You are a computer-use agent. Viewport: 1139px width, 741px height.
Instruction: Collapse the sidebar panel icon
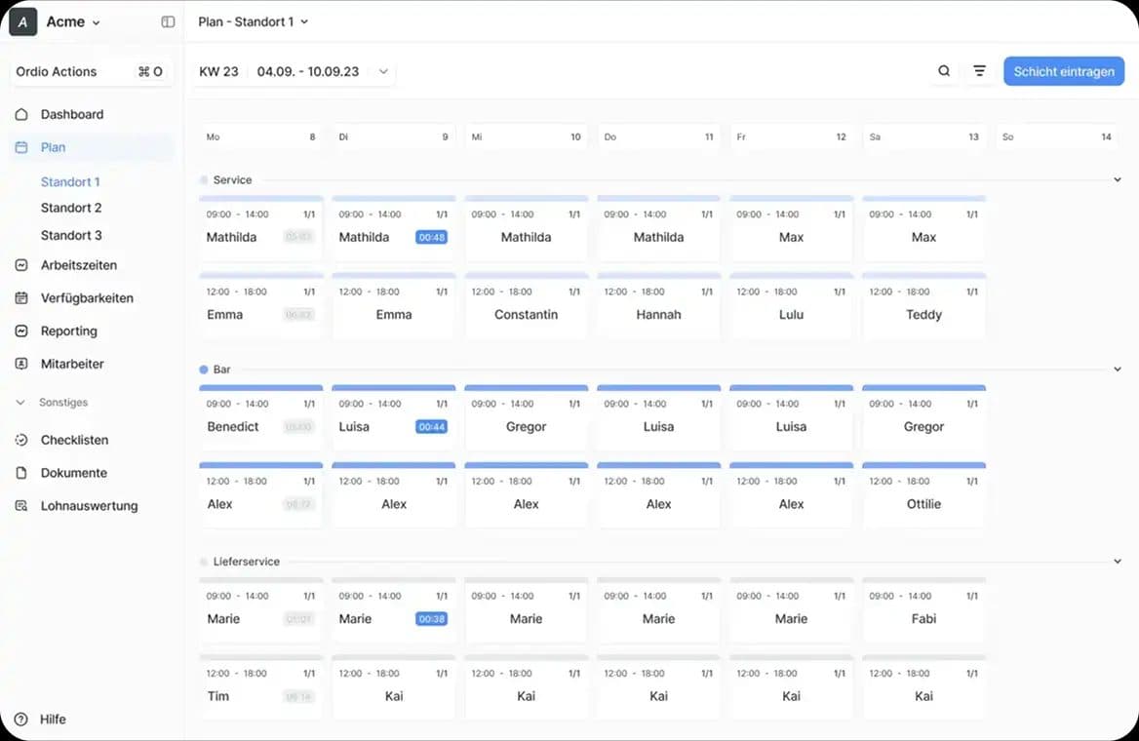coord(168,21)
